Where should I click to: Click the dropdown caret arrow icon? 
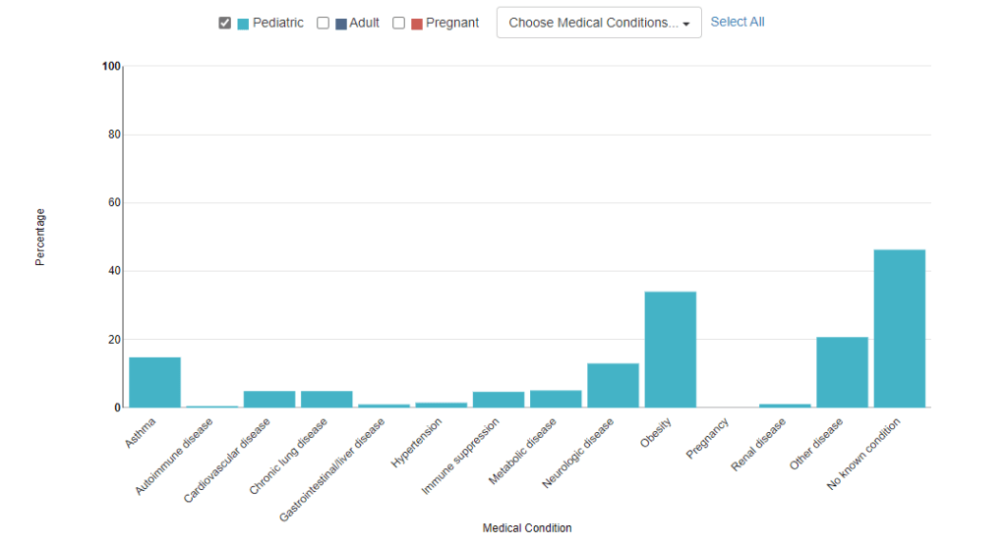685,25
